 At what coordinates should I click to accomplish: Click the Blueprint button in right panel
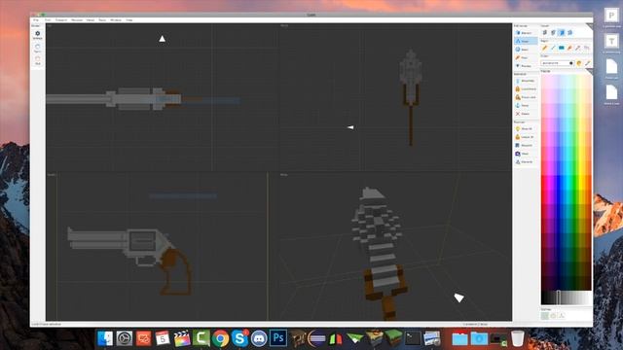click(526, 145)
